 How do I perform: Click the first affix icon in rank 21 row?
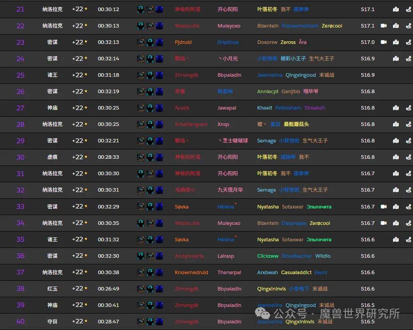click(x=141, y=9)
